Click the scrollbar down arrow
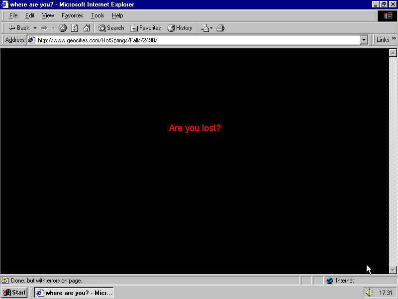 (x=393, y=270)
